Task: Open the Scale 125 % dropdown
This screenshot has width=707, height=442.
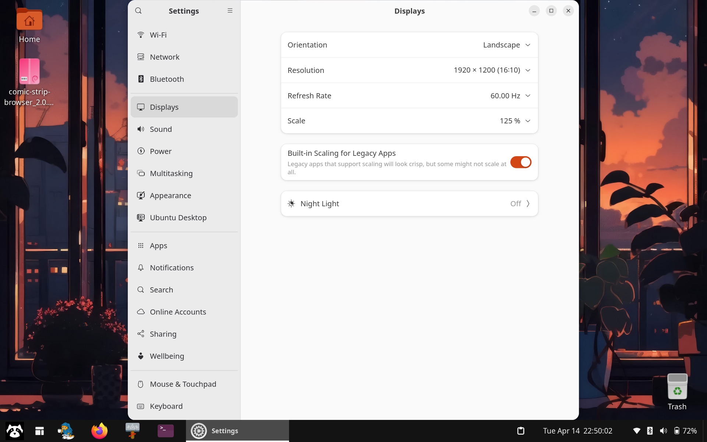Action: [514, 121]
